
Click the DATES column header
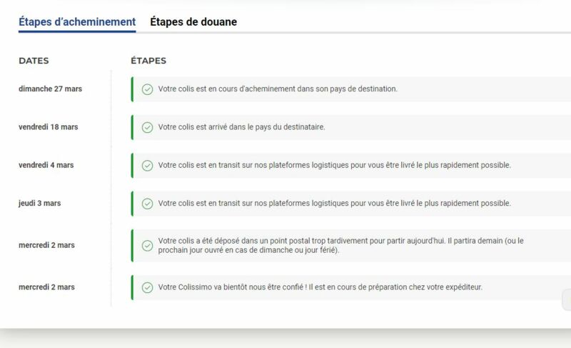coord(34,61)
